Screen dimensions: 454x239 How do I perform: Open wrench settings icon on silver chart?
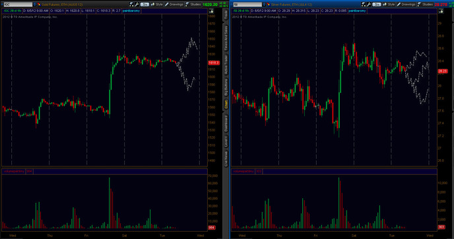pyautogui.click(x=369, y=5)
